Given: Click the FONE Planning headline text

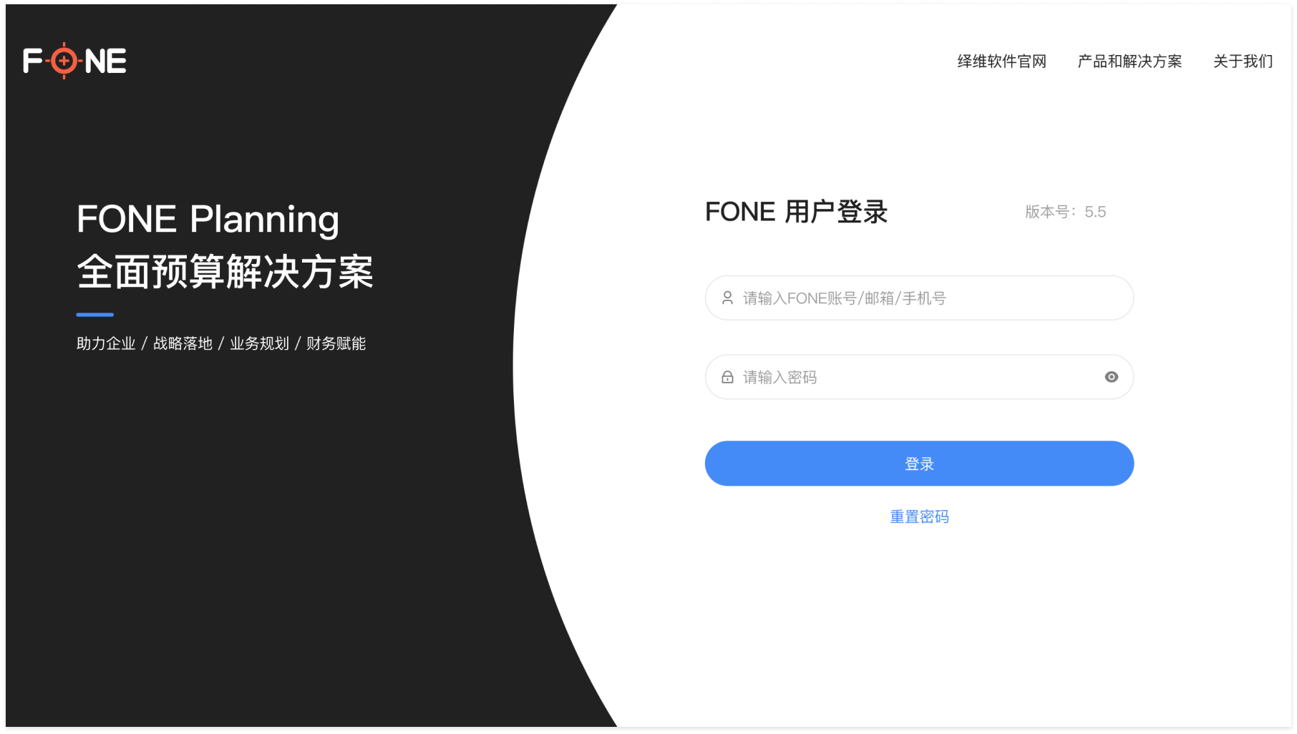Looking at the screenshot, I should 208,220.
